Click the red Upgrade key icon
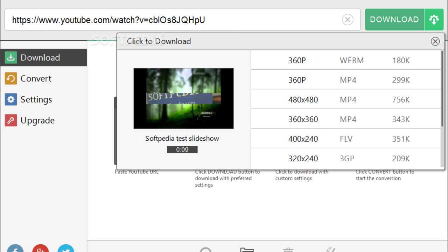The image size is (448, 252). (x=11, y=120)
